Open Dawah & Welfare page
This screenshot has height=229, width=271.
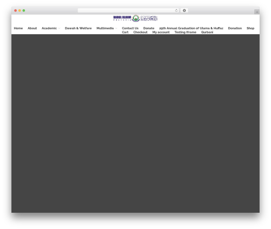pyautogui.click(x=78, y=28)
